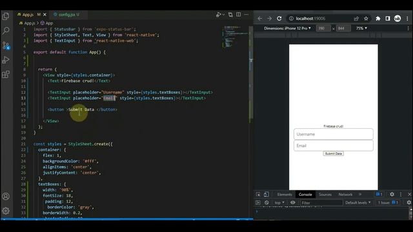413x232 pixels.
Task: Close the App.js editor tab
Action: (45, 14)
